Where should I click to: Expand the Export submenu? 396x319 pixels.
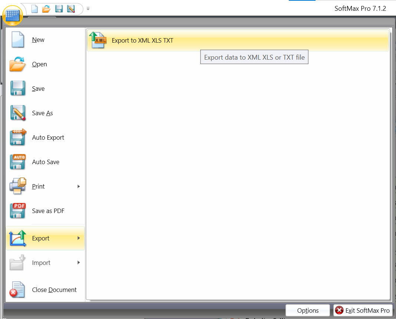(x=46, y=238)
